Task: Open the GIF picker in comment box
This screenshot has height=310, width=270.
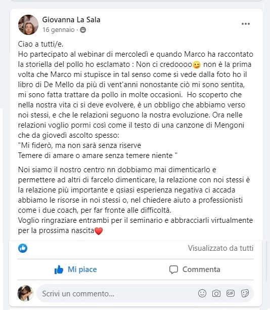Action: 231,293
